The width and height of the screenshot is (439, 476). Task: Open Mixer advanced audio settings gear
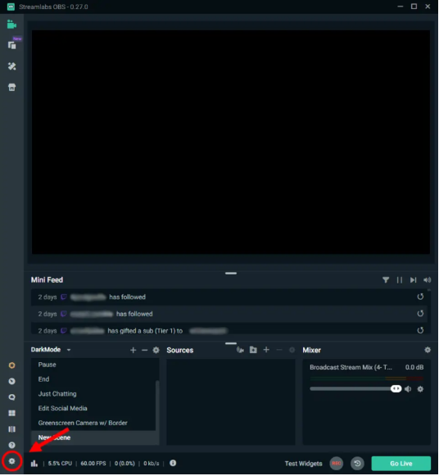click(x=428, y=351)
